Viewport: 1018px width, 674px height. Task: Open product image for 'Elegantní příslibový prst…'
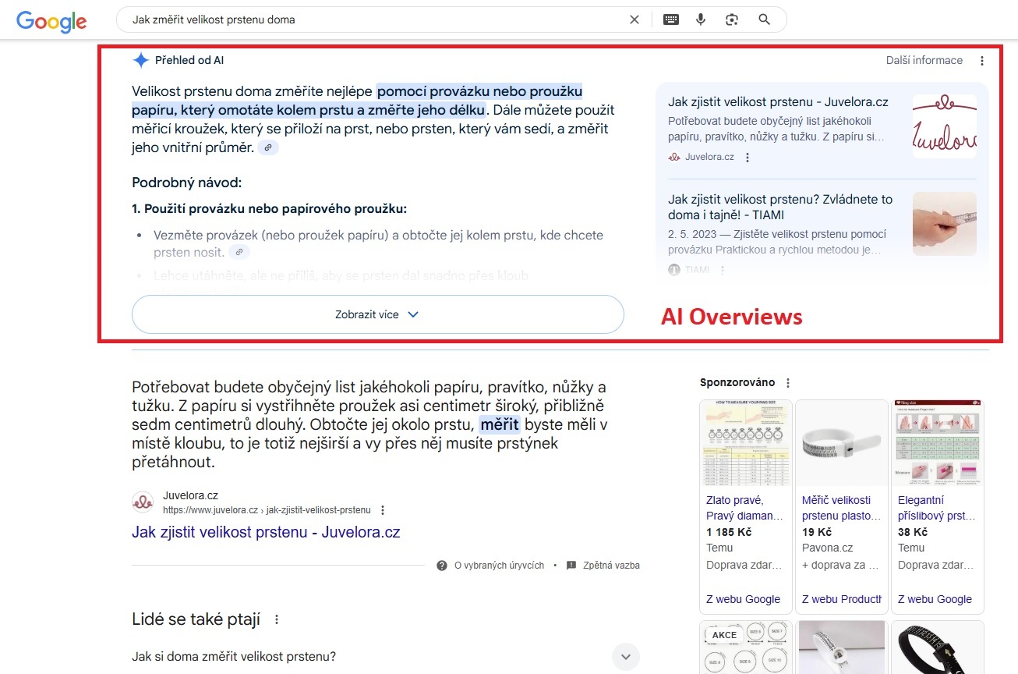pyautogui.click(x=938, y=443)
